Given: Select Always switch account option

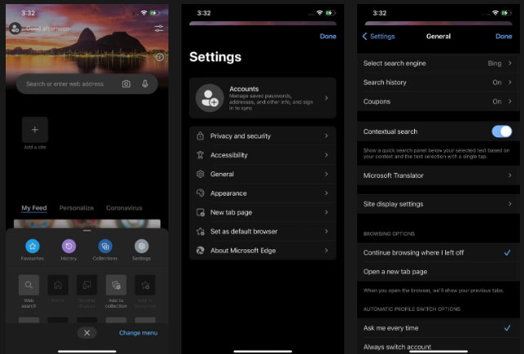Looking at the screenshot, I should (438, 347).
